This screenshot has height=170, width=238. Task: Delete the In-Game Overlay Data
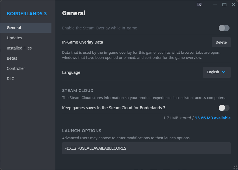click(x=221, y=42)
